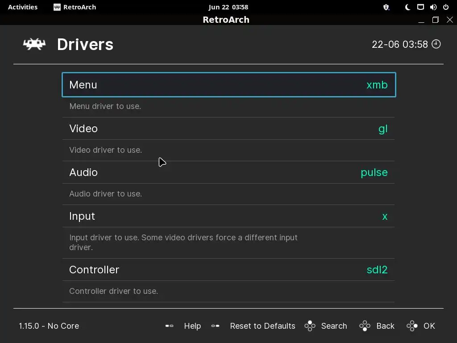The width and height of the screenshot is (457, 343).
Task: Click 'Menu driver to use.' description
Action: click(x=105, y=106)
